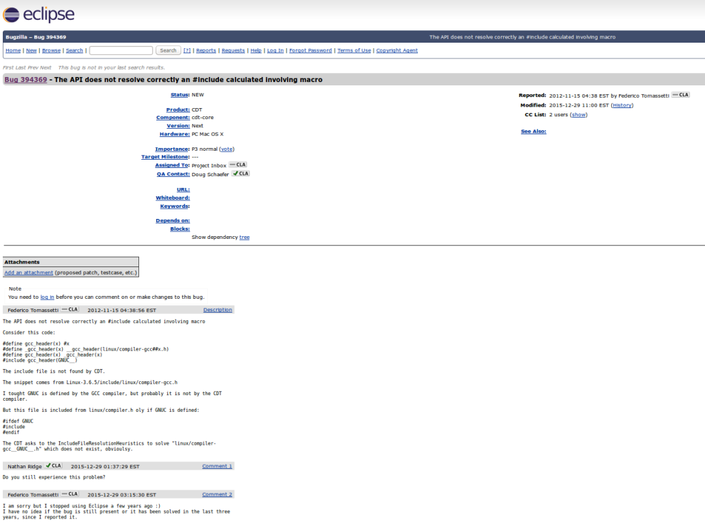Click CLA badge in Description comment header
This screenshot has height=526, width=705.
point(70,309)
